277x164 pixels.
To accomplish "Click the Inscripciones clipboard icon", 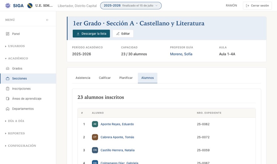I will point(8,89).
